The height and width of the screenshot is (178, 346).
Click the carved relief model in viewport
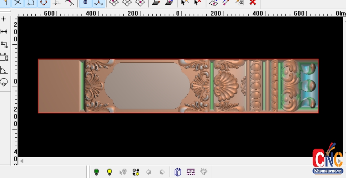click(x=178, y=86)
